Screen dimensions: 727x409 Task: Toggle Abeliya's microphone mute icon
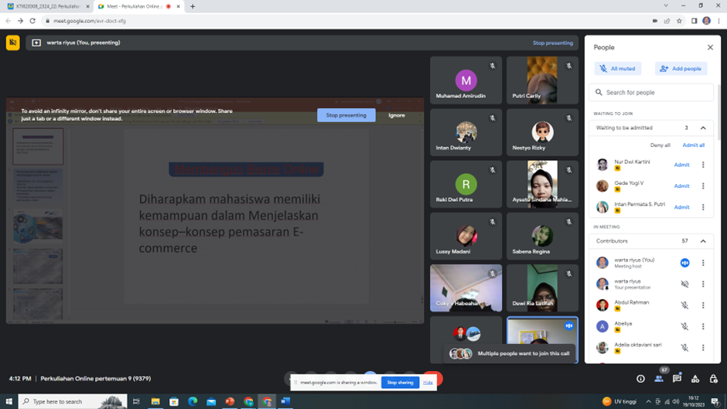684,326
